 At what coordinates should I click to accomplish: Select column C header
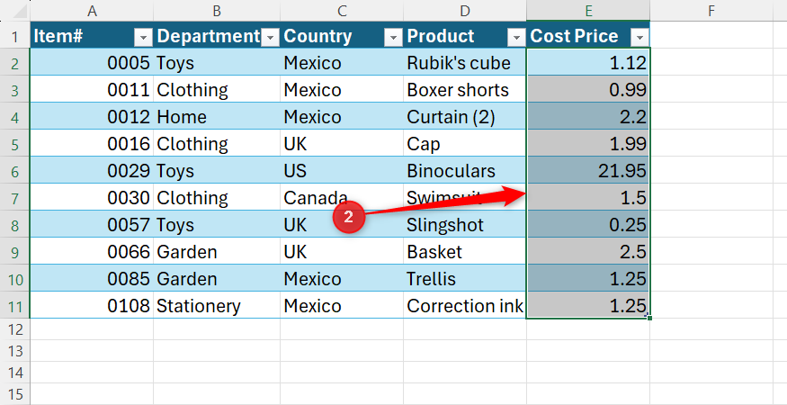pyautogui.click(x=342, y=11)
